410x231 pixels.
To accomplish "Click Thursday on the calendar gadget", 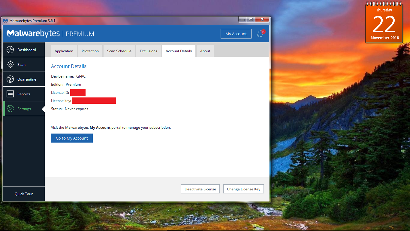I will [x=384, y=10].
